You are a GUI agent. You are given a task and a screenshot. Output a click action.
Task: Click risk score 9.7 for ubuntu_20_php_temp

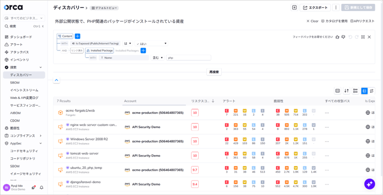pos(195,170)
